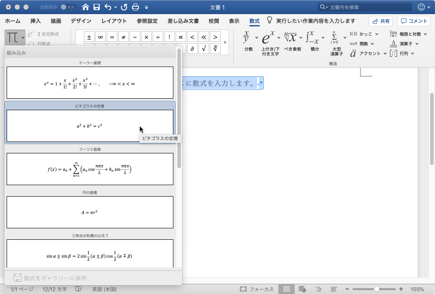Insert the plus-minus symbol

89,37
